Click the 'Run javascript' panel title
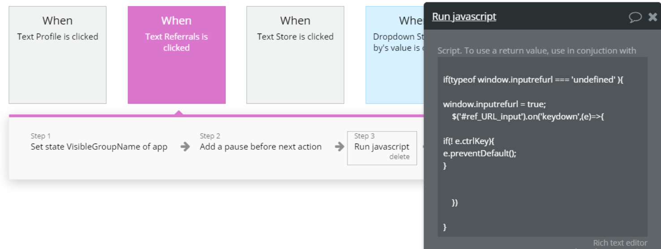 click(x=464, y=17)
